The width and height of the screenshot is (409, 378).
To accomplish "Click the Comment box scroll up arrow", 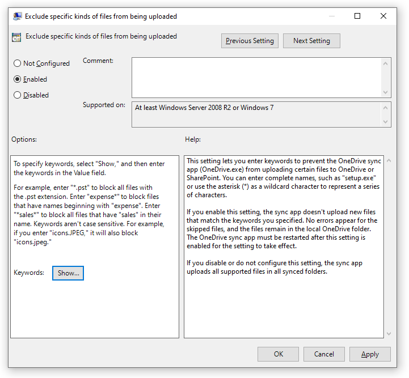I will (386, 63).
